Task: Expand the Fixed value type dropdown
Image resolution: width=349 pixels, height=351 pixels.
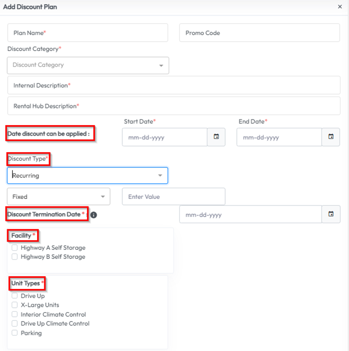Action: tap(59, 196)
